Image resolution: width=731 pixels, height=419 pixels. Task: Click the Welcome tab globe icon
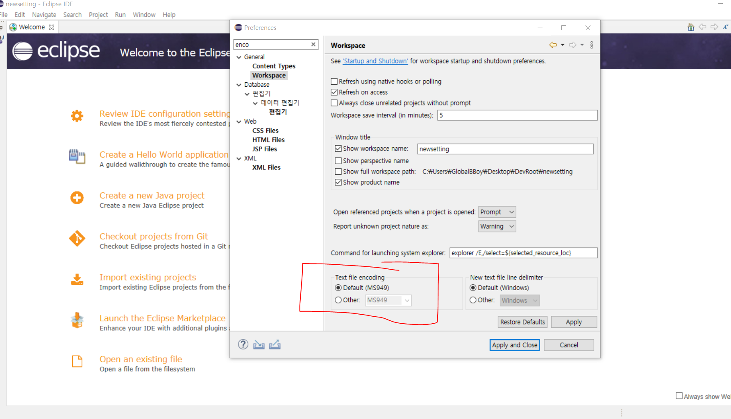tap(13, 27)
